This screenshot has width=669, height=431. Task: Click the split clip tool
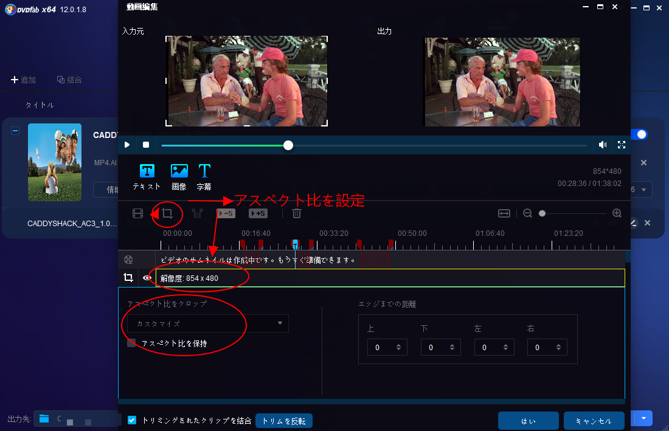[197, 213]
